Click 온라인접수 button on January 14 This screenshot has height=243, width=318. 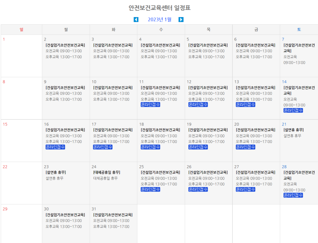point(293,110)
